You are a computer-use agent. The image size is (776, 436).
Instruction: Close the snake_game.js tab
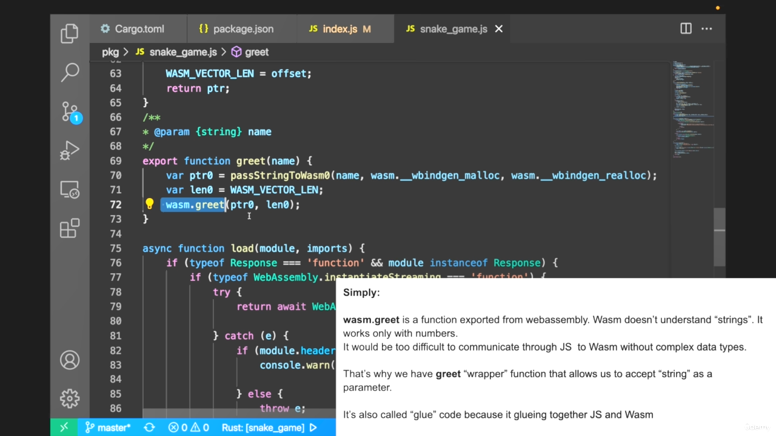[499, 29]
